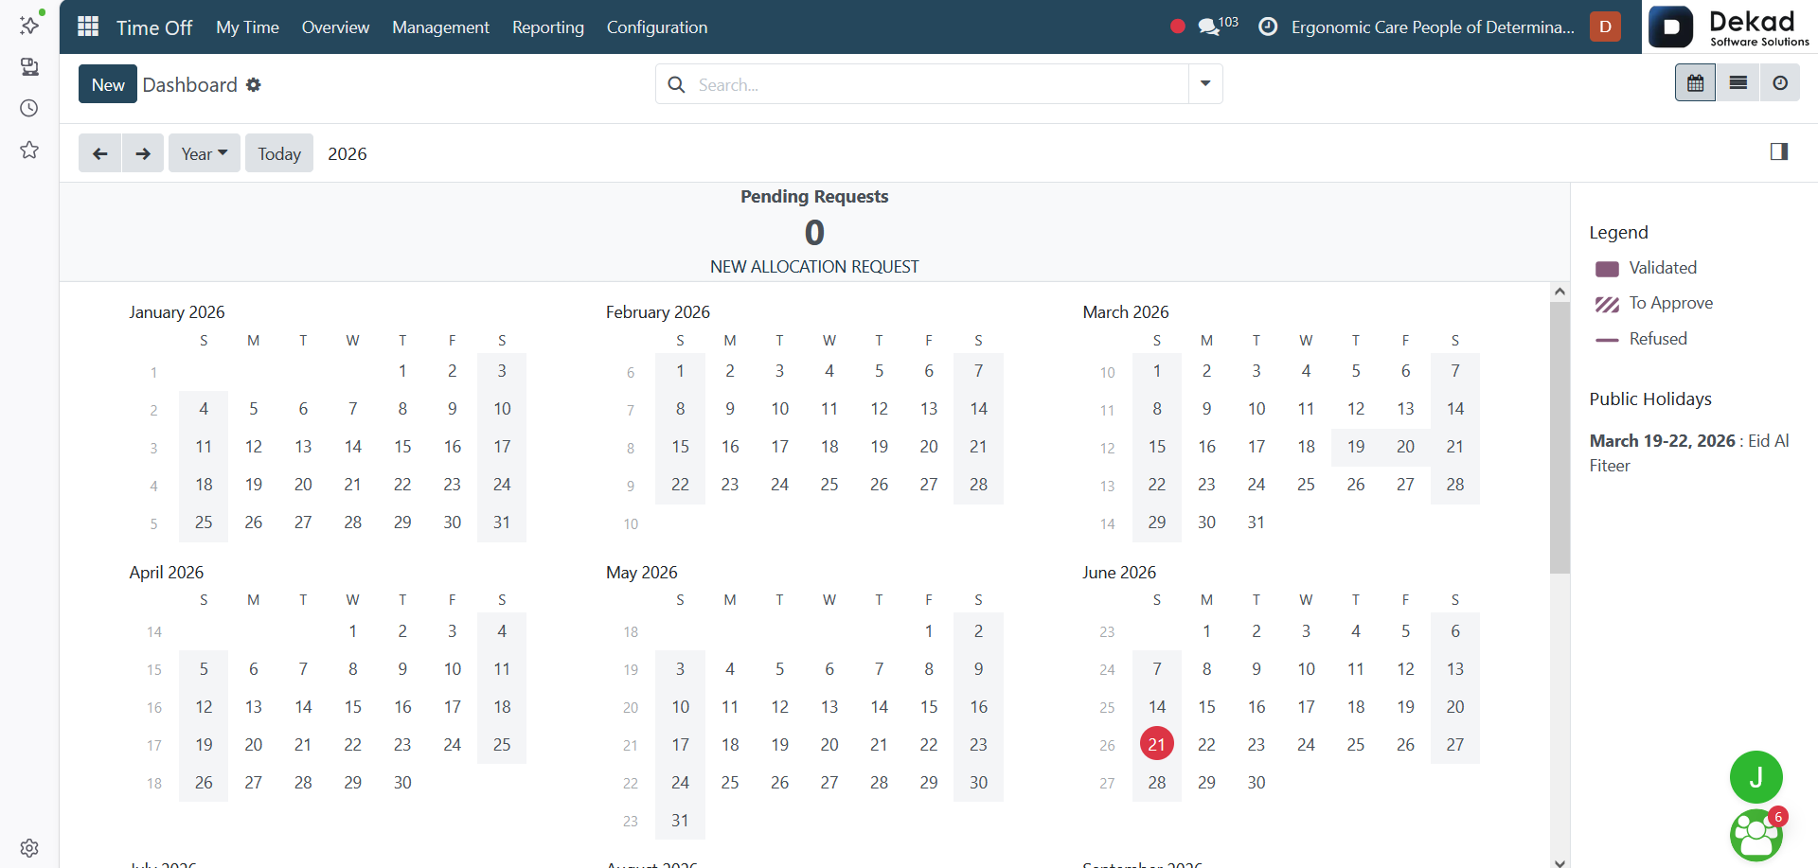Image resolution: width=1818 pixels, height=868 pixels.
Task: Switch to calendar view
Action: 1695,83
